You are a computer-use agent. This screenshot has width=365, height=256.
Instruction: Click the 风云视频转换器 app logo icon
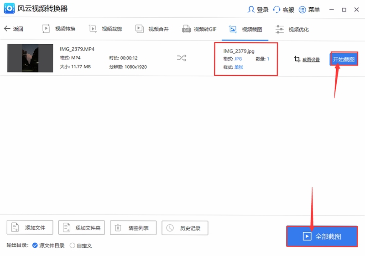click(x=9, y=8)
